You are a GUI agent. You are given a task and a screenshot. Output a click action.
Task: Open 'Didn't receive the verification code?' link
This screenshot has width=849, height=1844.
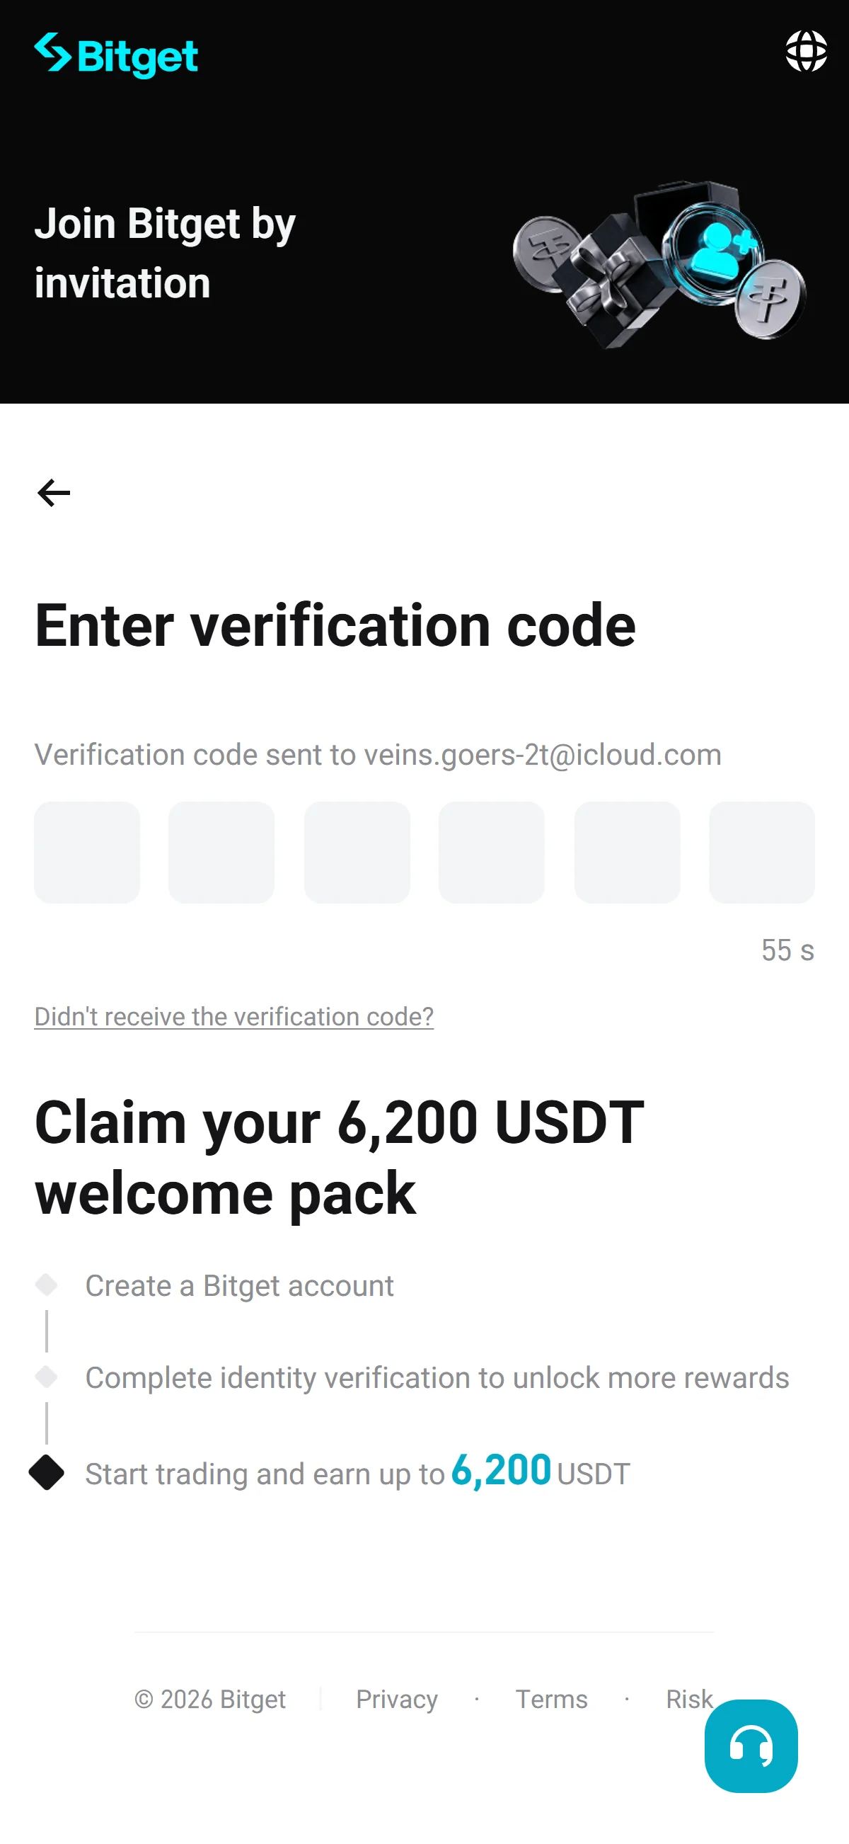(x=234, y=1016)
